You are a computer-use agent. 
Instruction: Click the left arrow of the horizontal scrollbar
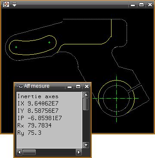pos(19,152)
